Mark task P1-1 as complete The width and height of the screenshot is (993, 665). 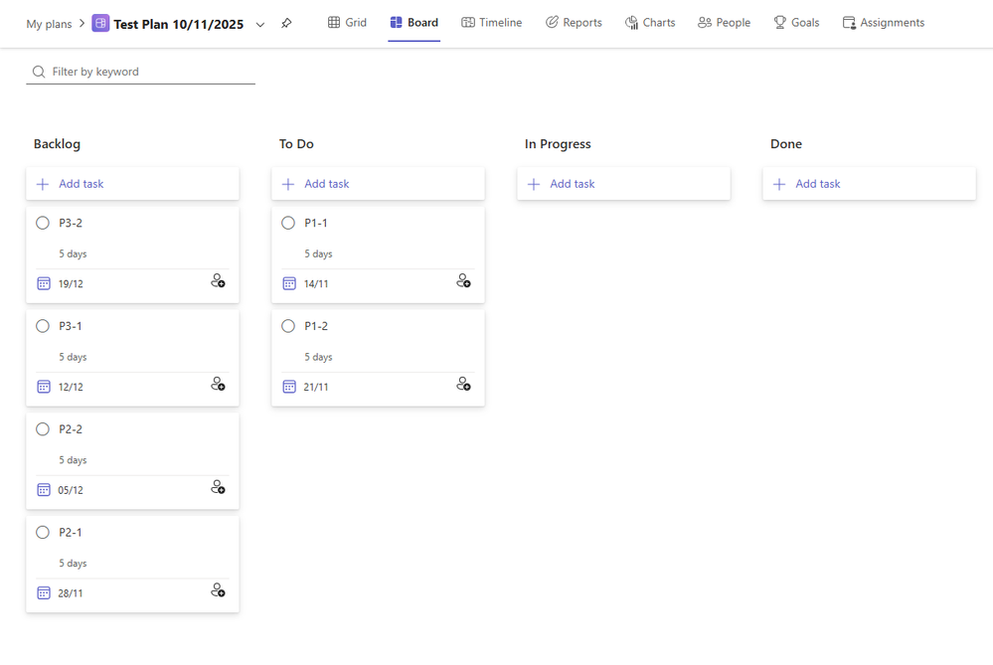[x=288, y=223]
